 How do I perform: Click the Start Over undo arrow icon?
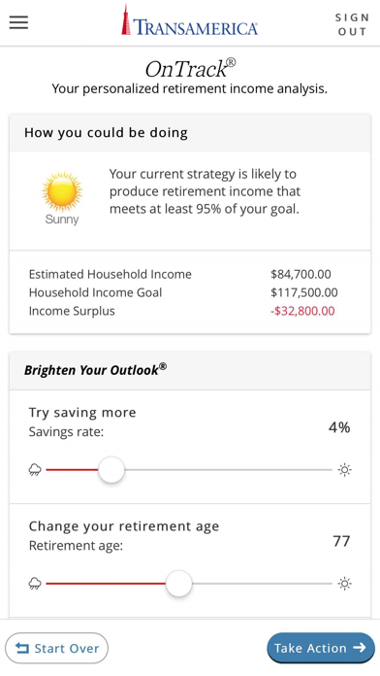point(22,648)
